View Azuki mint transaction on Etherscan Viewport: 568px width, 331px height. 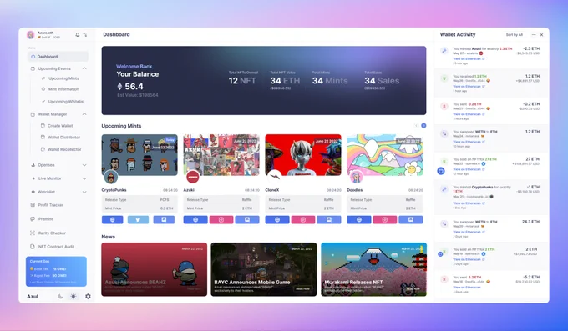pos(469,58)
